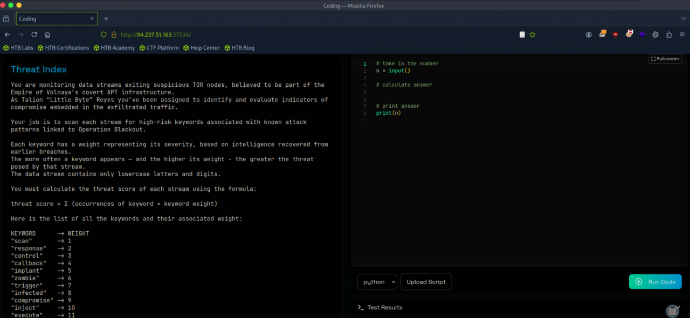Open the python language dropdown

pos(377,282)
